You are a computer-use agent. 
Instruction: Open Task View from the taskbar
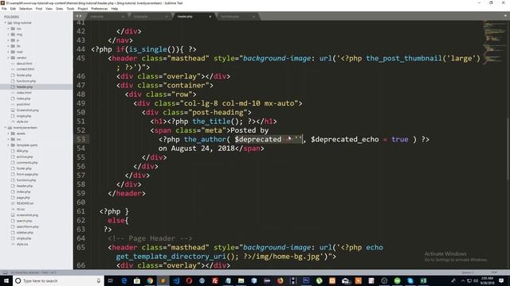pos(111,280)
